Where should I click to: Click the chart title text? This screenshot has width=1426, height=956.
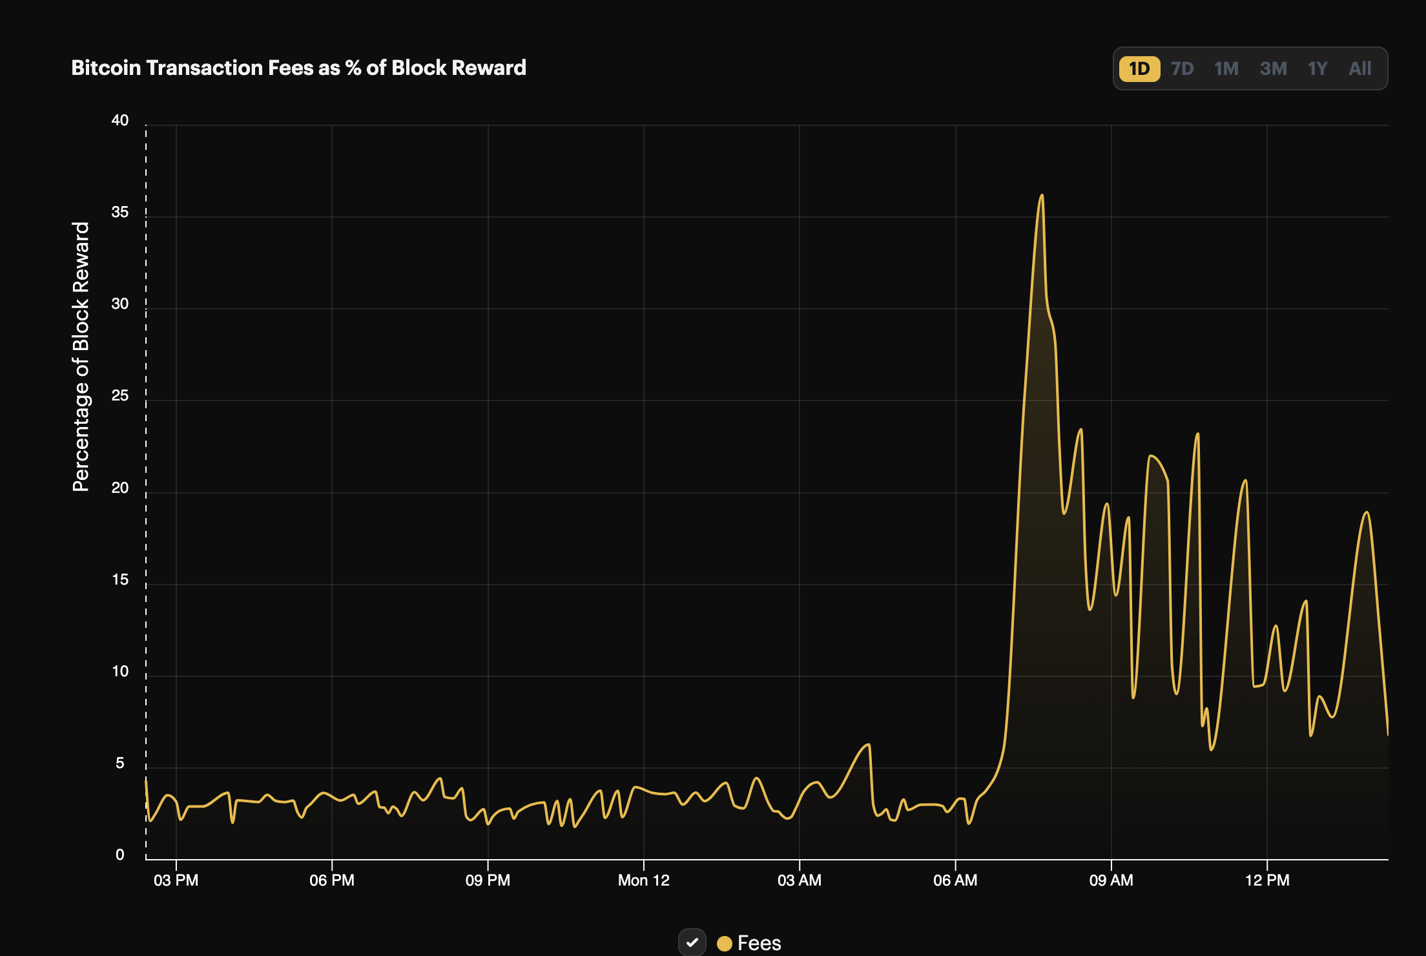(x=298, y=68)
